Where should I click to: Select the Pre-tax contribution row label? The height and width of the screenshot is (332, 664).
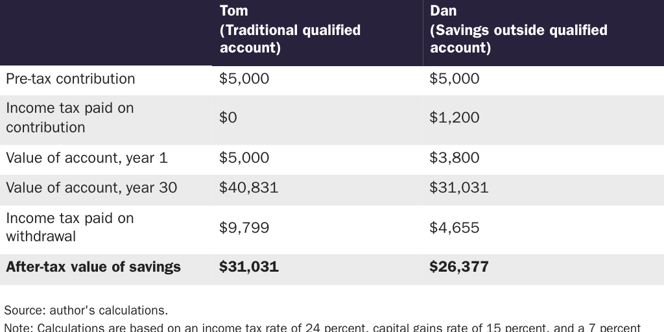click(x=71, y=79)
